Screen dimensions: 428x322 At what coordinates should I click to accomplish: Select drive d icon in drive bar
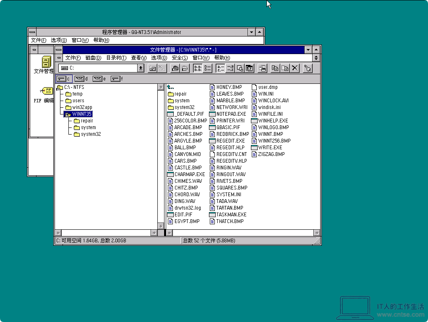pyautogui.click(x=81, y=79)
